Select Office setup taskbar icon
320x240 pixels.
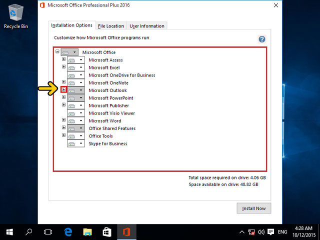(126, 232)
